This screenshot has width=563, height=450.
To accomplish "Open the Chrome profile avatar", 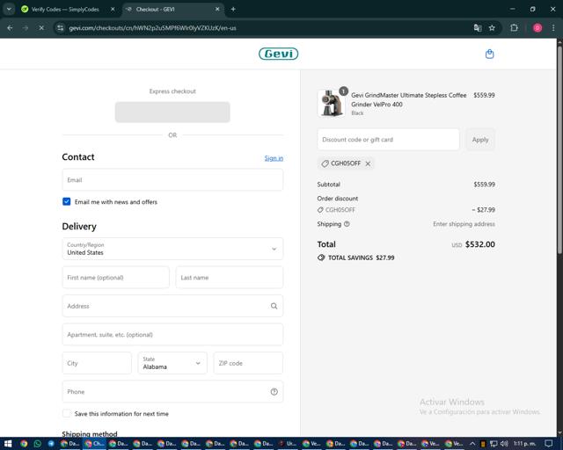I will tap(537, 27).
